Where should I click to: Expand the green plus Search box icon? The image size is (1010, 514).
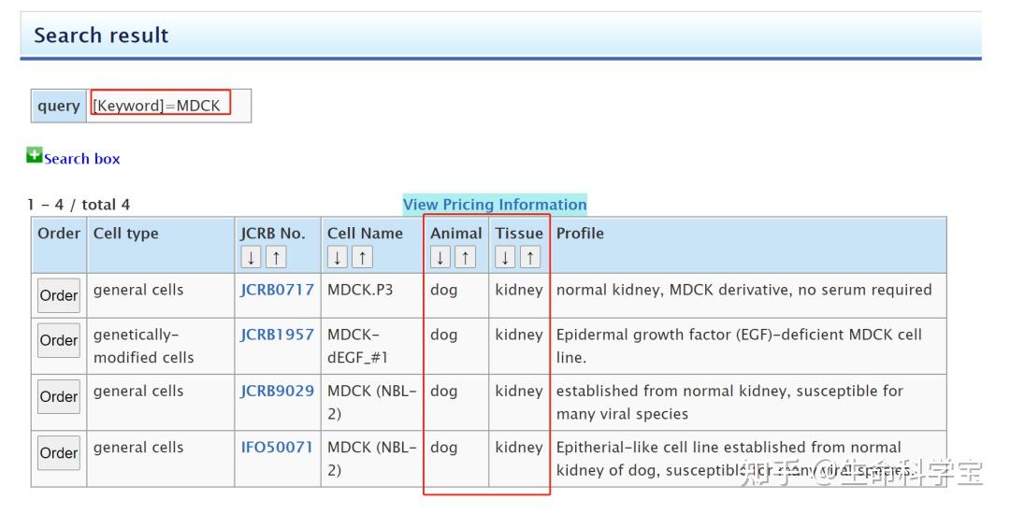point(35,156)
